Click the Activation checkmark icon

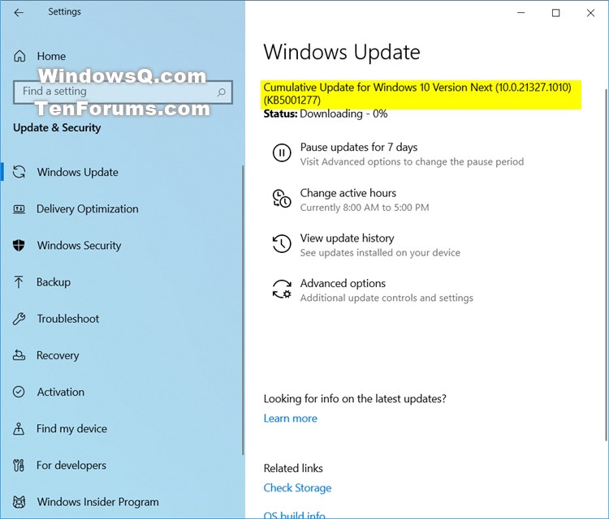pyautogui.click(x=19, y=392)
